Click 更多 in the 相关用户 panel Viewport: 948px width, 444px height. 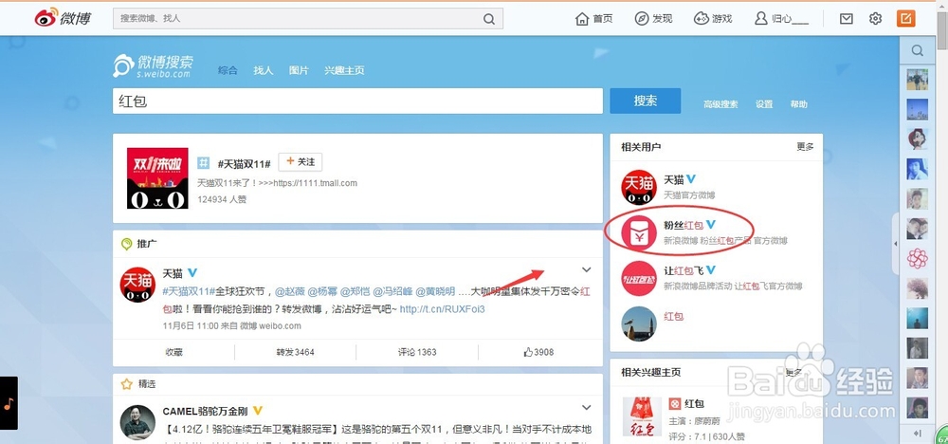tap(805, 146)
